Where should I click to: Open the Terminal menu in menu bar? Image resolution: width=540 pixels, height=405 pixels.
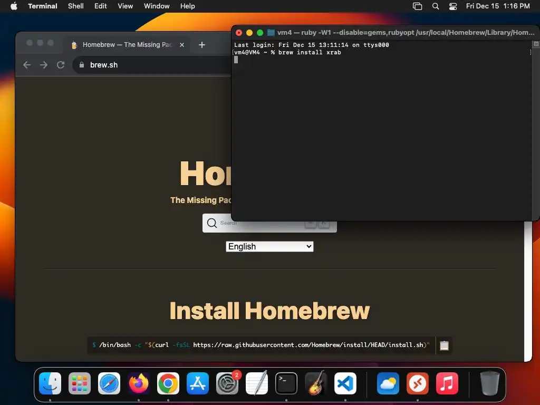[43, 6]
